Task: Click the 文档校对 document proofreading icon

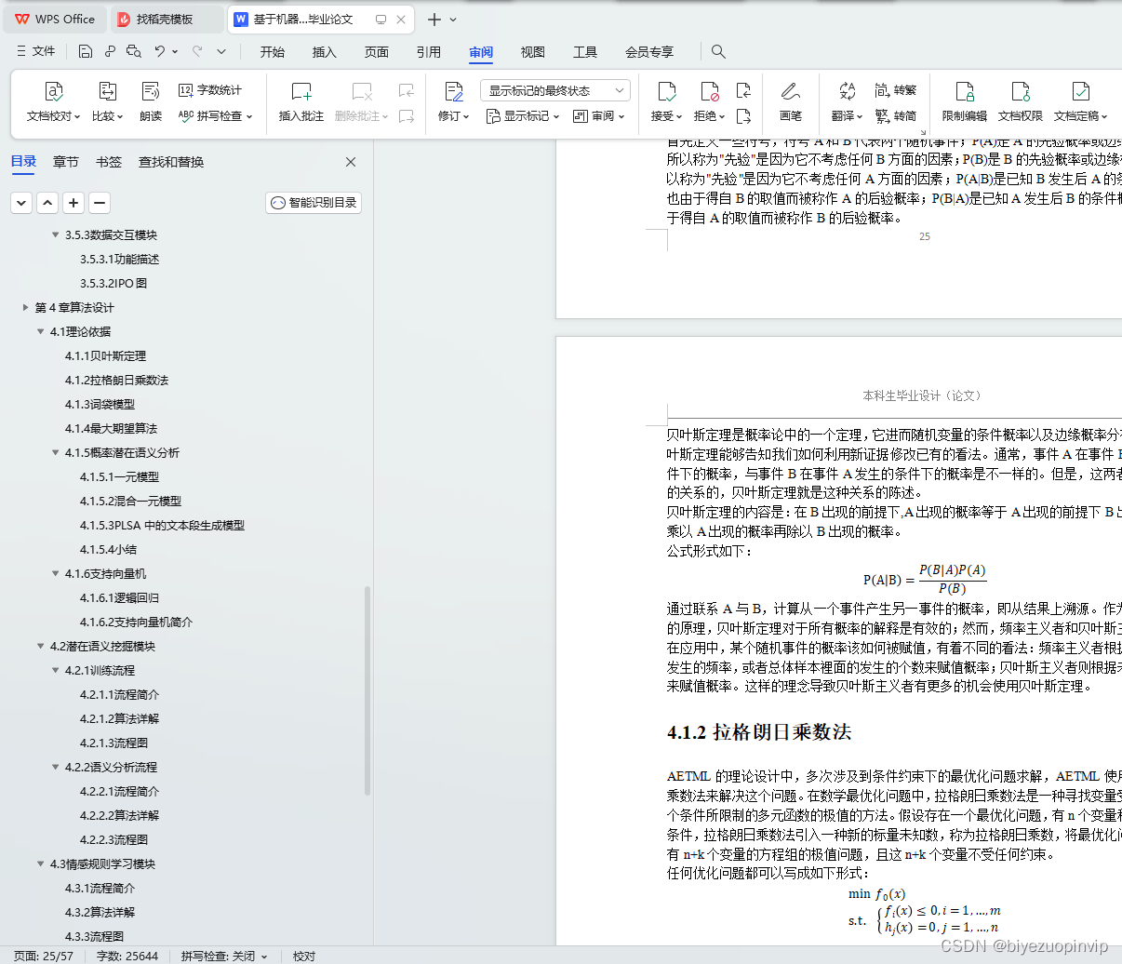Action: click(x=54, y=91)
